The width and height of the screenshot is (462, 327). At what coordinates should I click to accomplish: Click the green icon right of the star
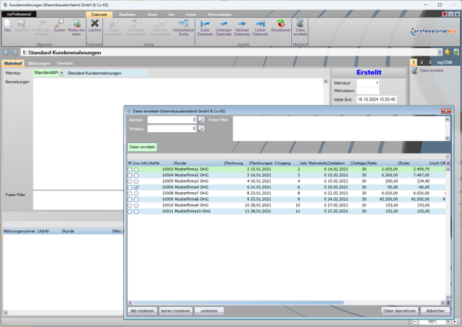(456, 52)
